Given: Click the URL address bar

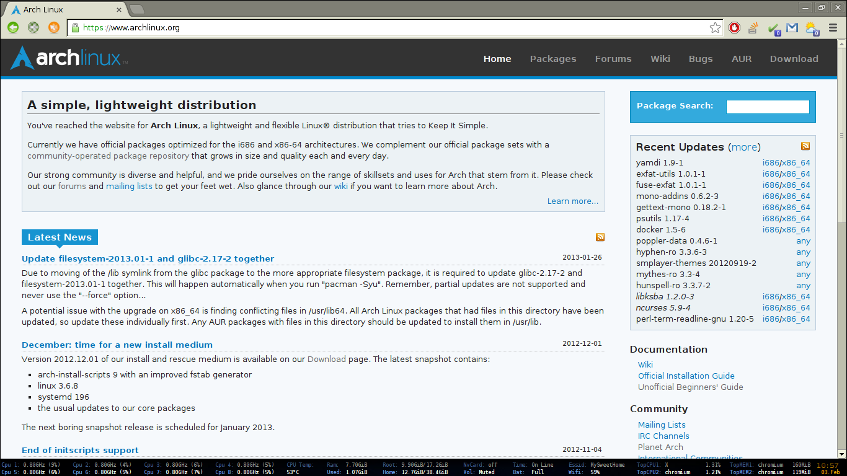Looking at the screenshot, I should tap(394, 27).
